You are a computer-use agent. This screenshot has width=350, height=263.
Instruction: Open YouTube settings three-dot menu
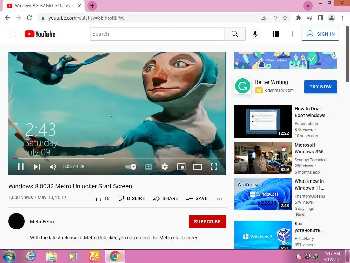coord(292,34)
